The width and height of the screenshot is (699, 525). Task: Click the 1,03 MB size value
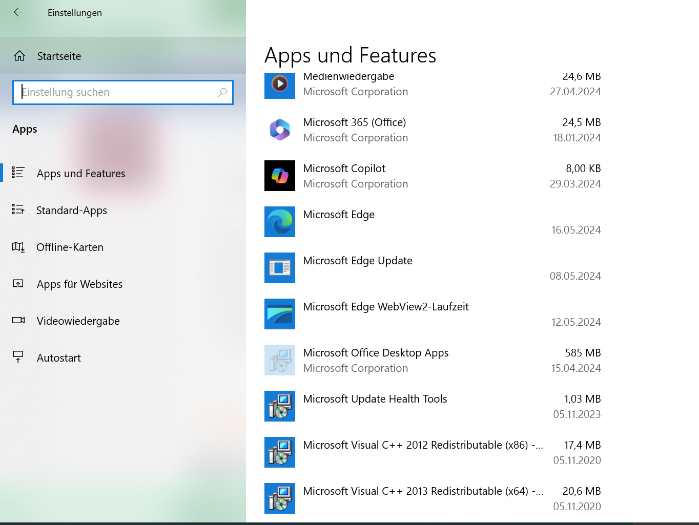coord(583,399)
